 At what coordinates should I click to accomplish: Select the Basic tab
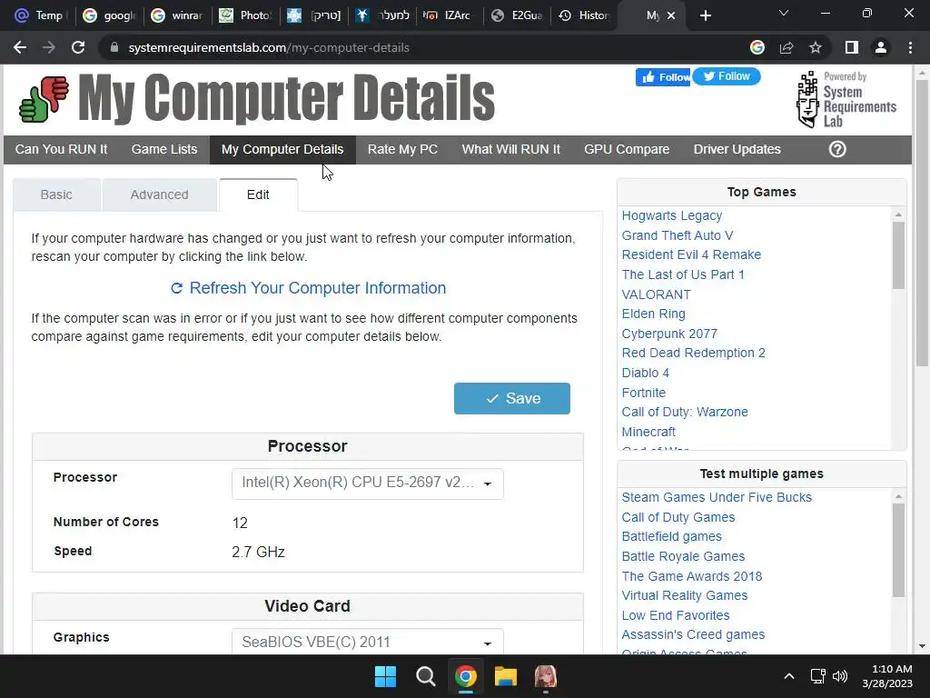tap(56, 194)
